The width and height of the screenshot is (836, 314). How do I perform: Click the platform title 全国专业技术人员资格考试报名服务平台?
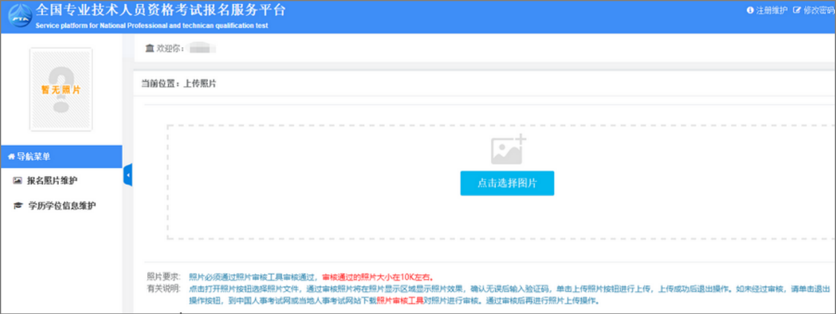click(x=161, y=11)
